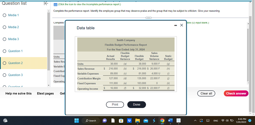The image size is (255, 125).
Task: Open Microsoft Store from taskbar
Action: pyautogui.click(x=121, y=121)
